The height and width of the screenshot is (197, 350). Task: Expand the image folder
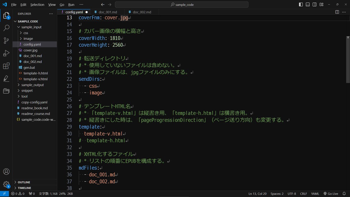pos(35,38)
